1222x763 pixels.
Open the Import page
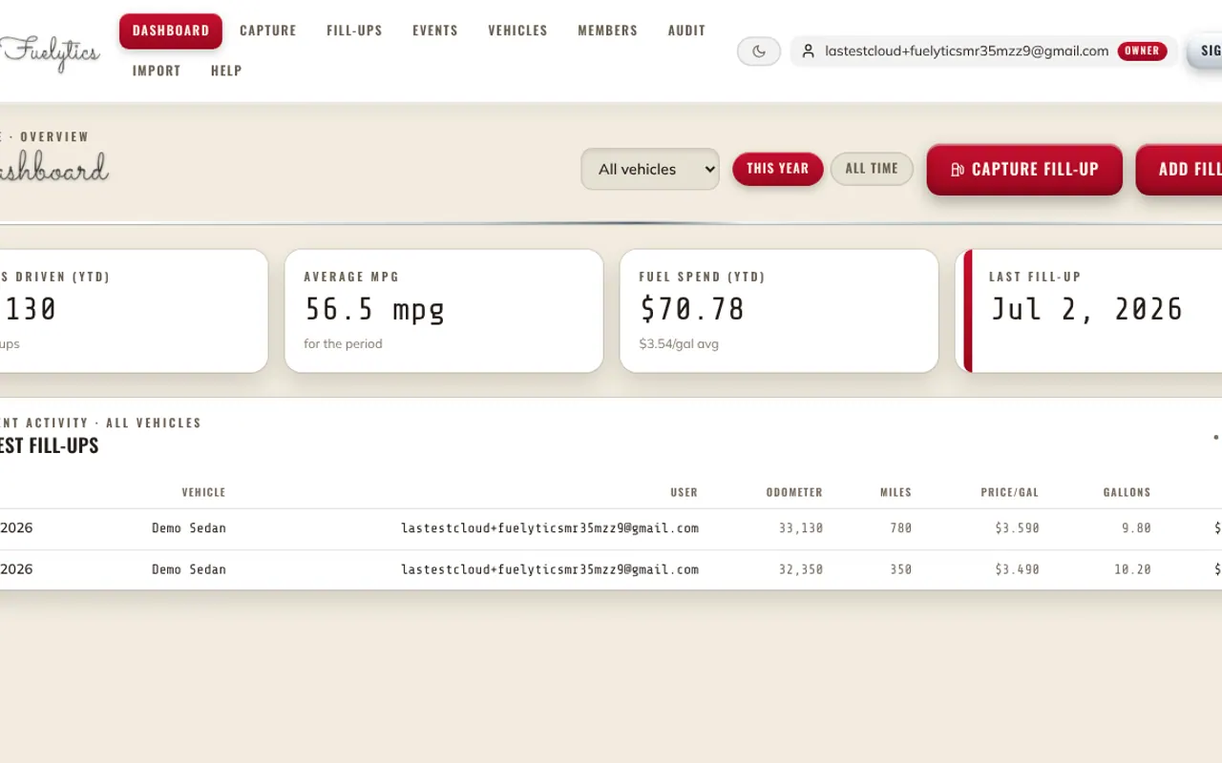pyautogui.click(x=157, y=71)
